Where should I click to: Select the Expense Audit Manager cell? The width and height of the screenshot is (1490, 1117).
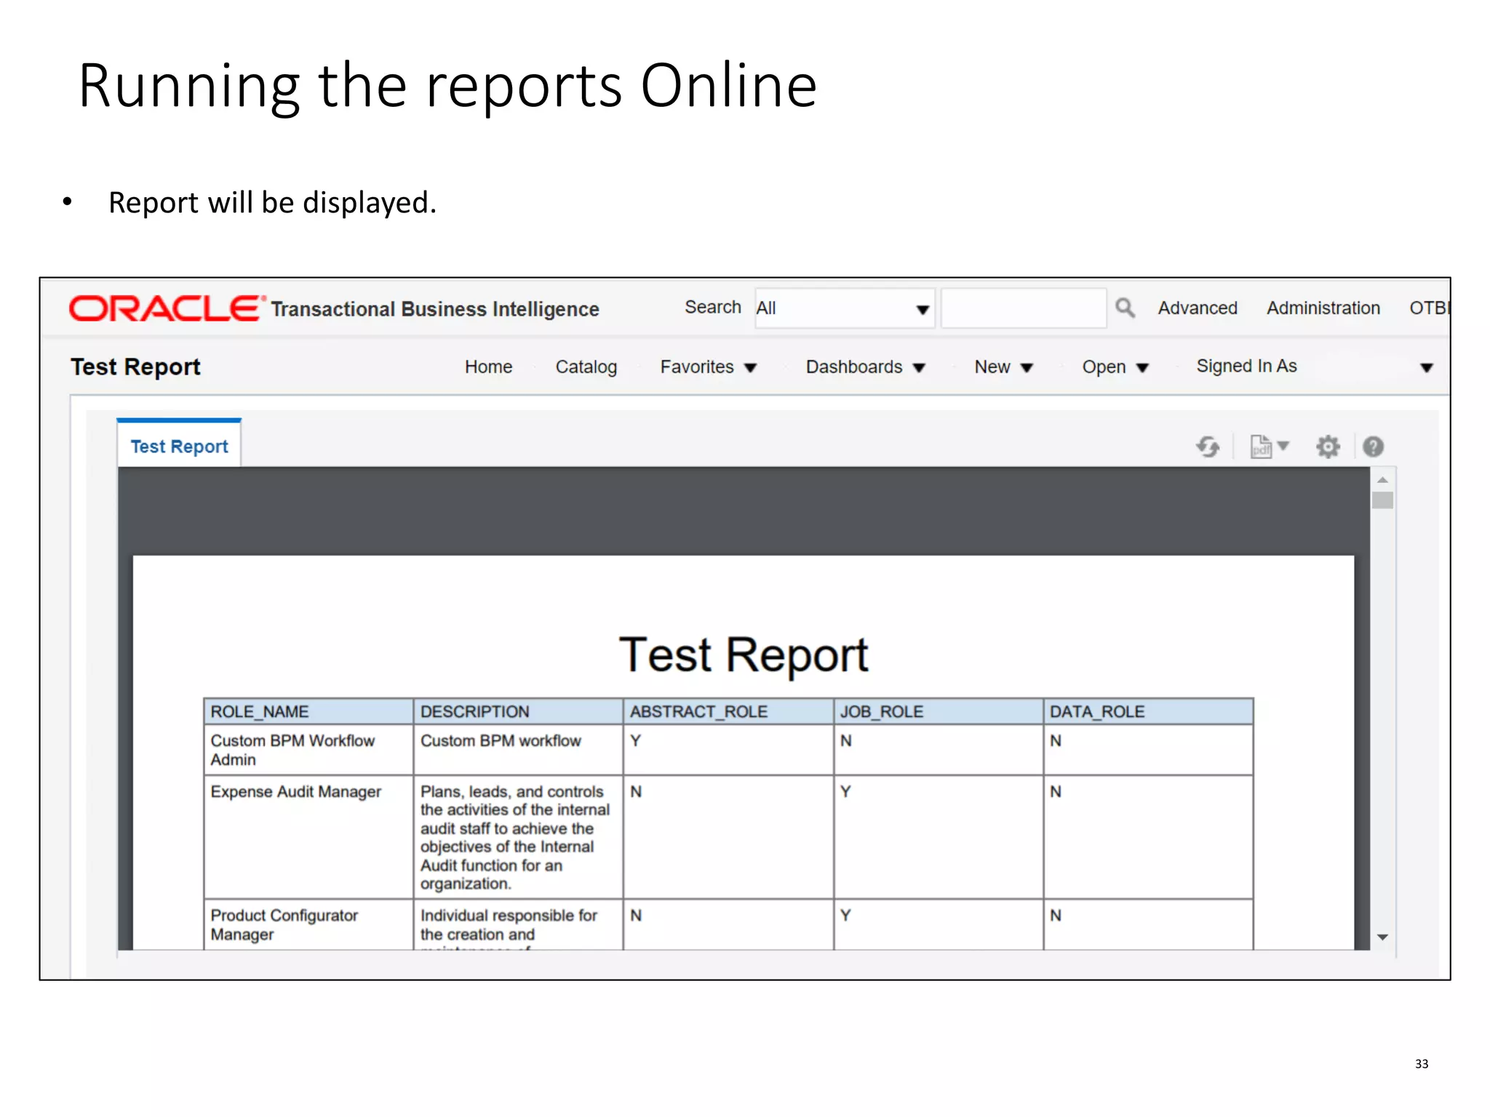point(308,837)
